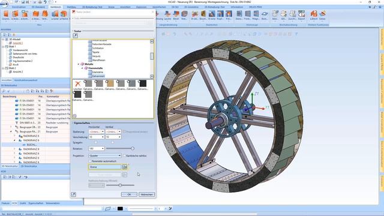384x216 pixels.
Task: Click Save icon in quick access toolbar
Action: pos(23,2)
